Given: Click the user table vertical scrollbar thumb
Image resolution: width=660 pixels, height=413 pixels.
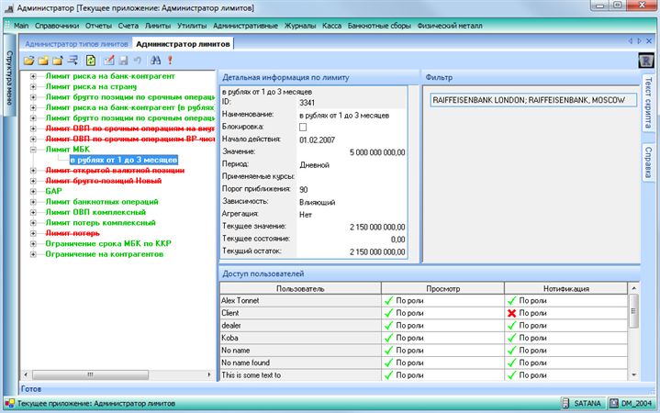Looking at the screenshot, I should [x=633, y=311].
